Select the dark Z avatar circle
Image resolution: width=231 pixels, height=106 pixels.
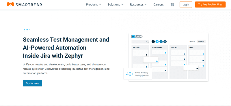click(x=153, y=41)
